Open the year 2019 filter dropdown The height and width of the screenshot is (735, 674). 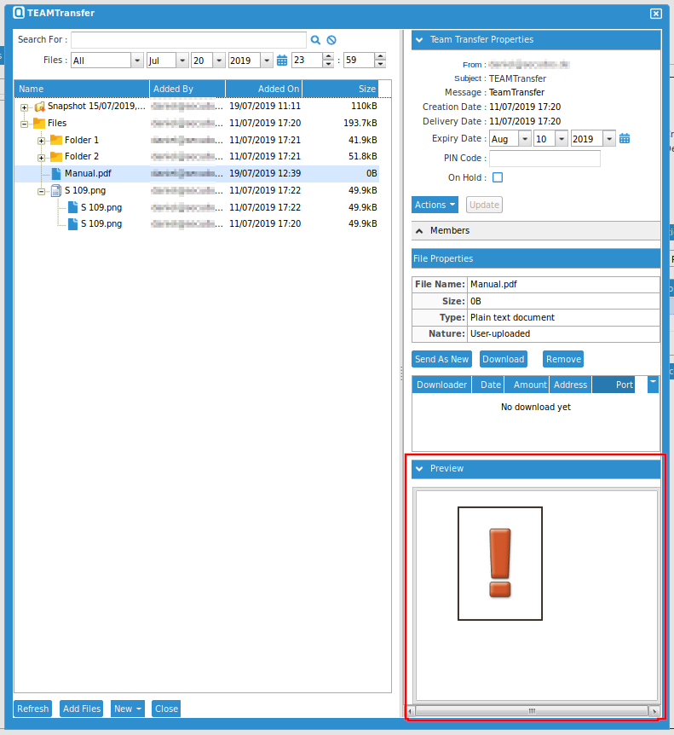pos(267,61)
